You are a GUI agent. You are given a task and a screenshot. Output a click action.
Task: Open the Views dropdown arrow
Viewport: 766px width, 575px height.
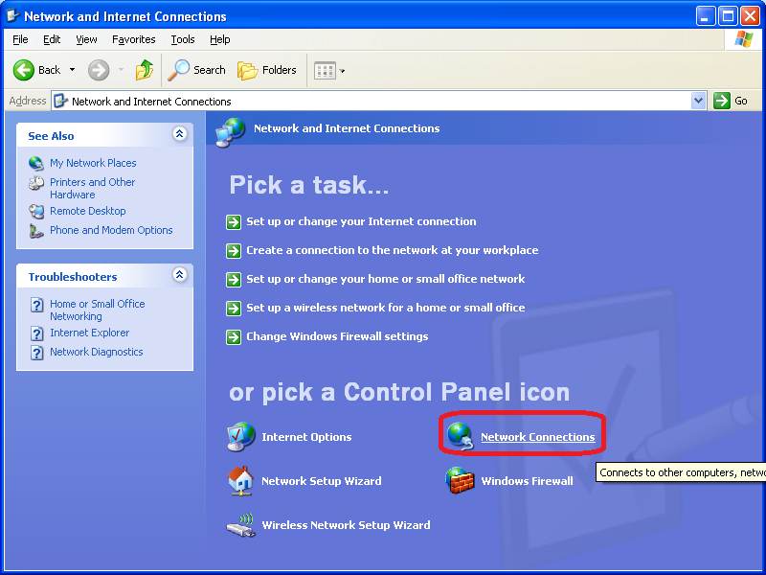(x=342, y=71)
